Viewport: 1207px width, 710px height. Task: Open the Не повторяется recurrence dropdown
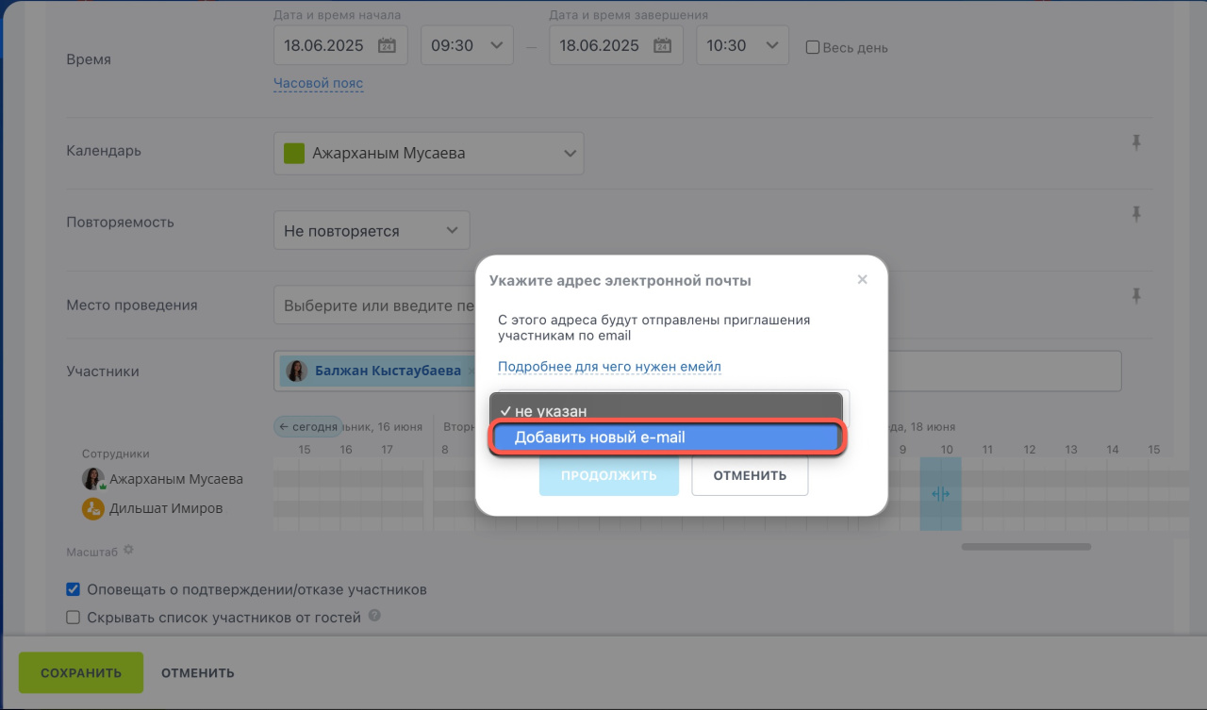372,230
